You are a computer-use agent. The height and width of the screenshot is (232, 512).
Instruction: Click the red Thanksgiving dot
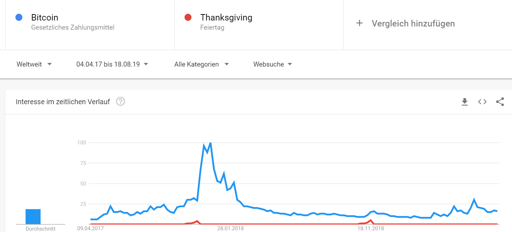click(188, 17)
